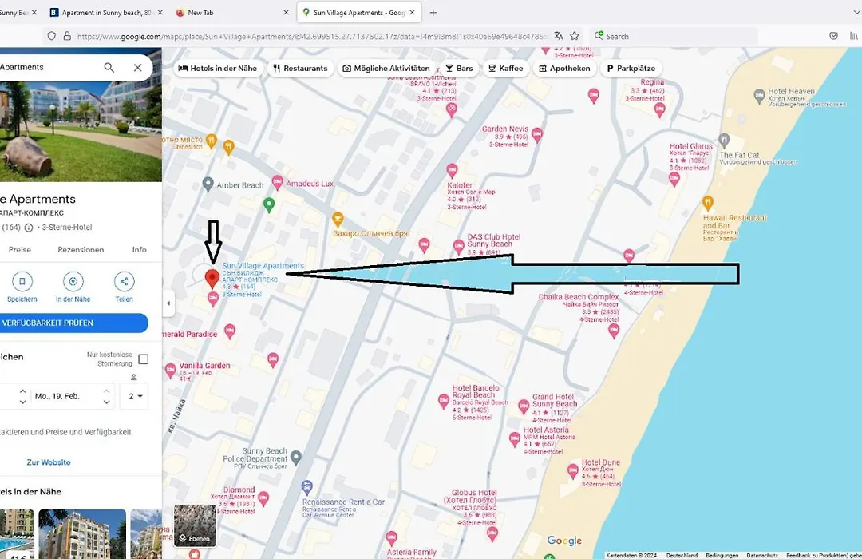862x559 pixels.
Task: Click Grand Hotel Sunny Beach pin
Action: (524, 406)
